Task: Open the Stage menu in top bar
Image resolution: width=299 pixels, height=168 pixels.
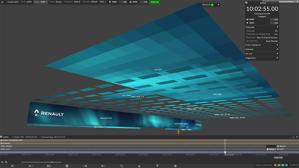Action: tap(41, 2)
